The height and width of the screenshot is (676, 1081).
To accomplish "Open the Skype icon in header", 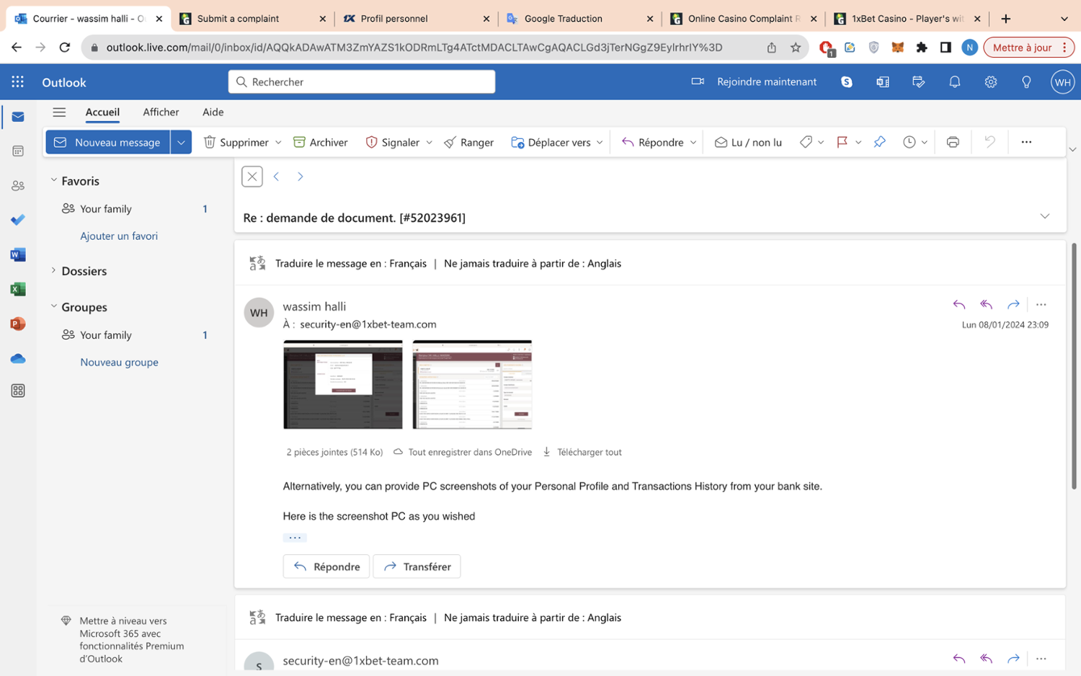I will pos(847,82).
